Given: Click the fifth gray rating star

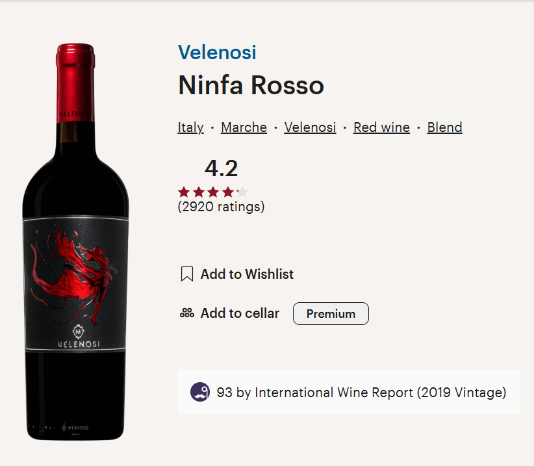Looking at the screenshot, I should click(x=242, y=192).
